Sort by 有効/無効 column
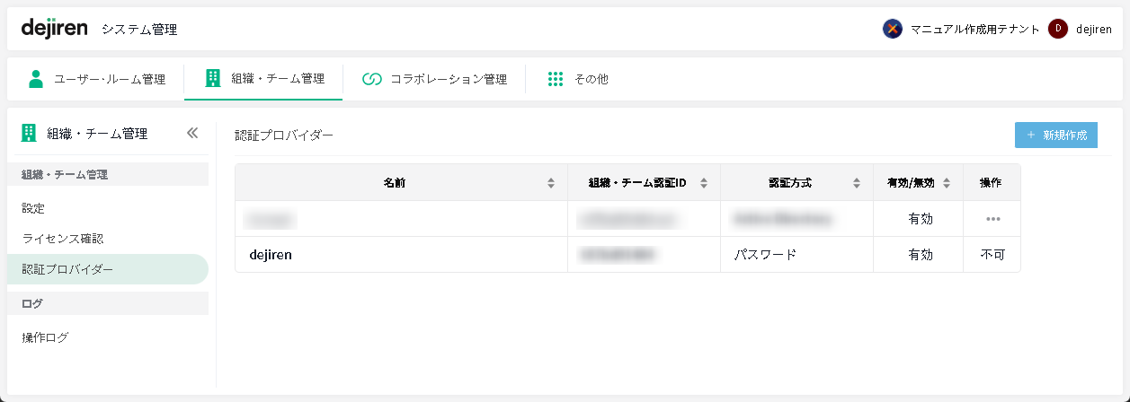This screenshot has height=402, width=1130. coord(947,183)
